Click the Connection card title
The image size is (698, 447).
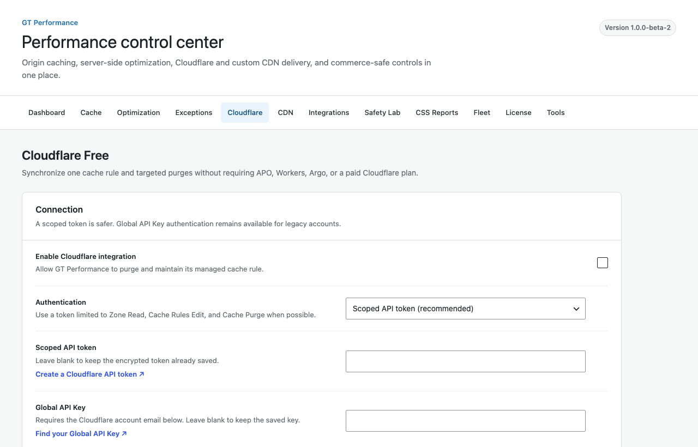click(59, 209)
